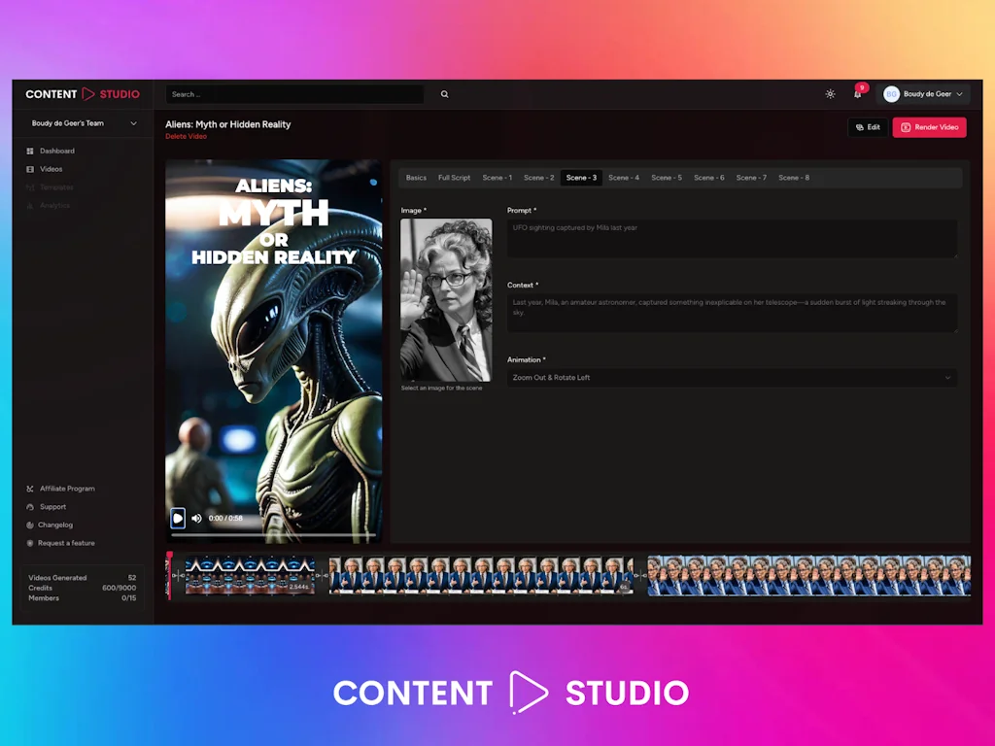Play the video preview
This screenshot has width=995, height=746.
pos(177,518)
